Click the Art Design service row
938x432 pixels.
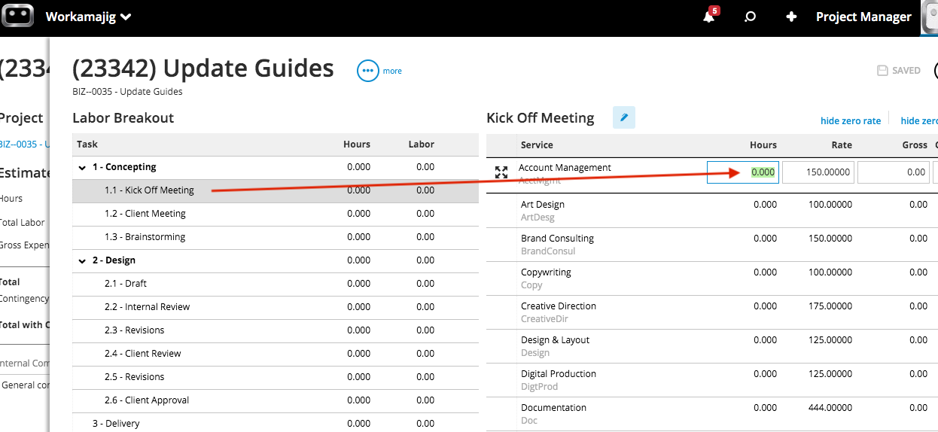(712, 210)
